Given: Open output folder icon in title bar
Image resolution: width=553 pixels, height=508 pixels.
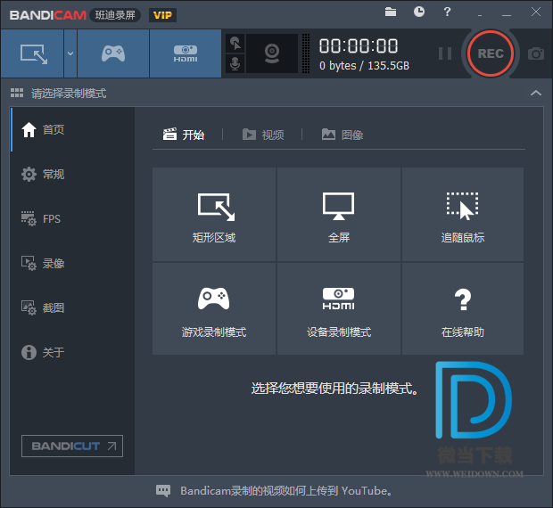Looking at the screenshot, I should coord(391,12).
